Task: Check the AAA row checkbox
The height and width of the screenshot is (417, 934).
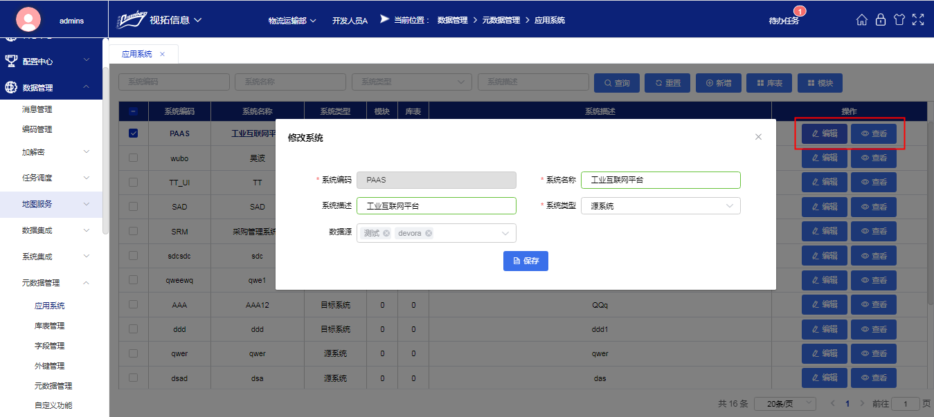Action: click(134, 304)
